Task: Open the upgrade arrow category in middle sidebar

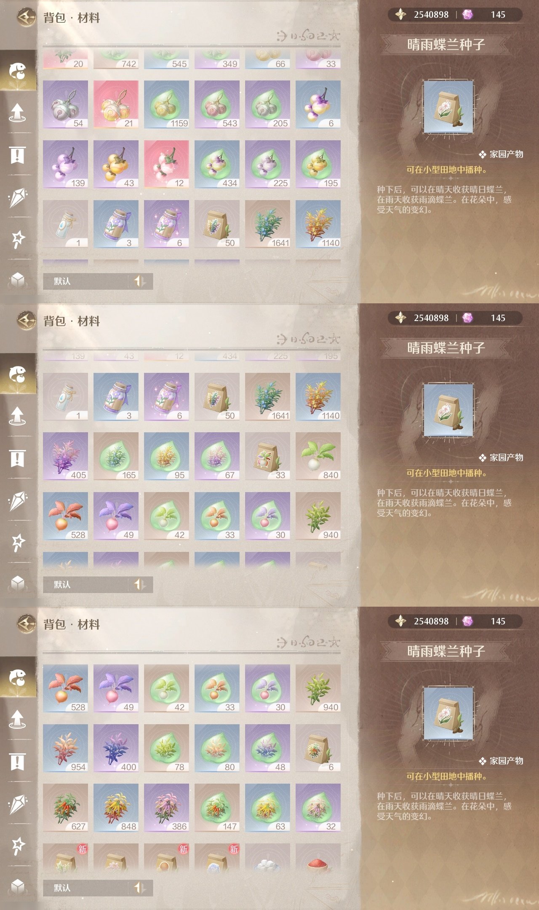Action: [17, 416]
